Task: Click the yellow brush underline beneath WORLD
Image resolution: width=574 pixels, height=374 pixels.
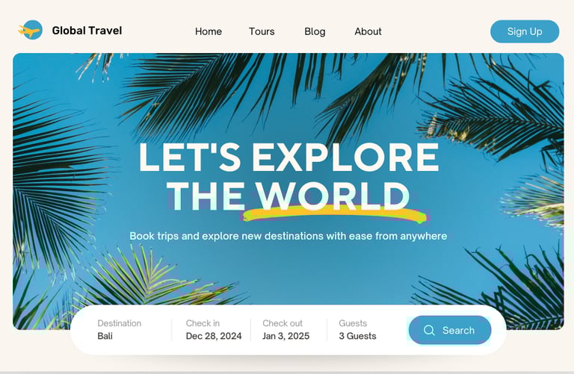Action: tap(334, 214)
